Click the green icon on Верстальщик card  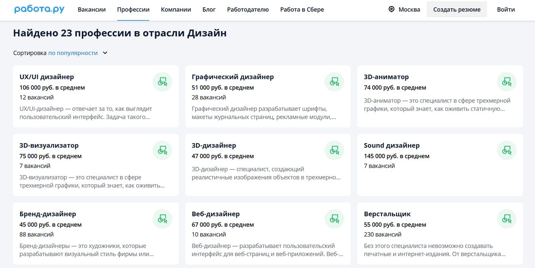pyautogui.click(x=506, y=219)
